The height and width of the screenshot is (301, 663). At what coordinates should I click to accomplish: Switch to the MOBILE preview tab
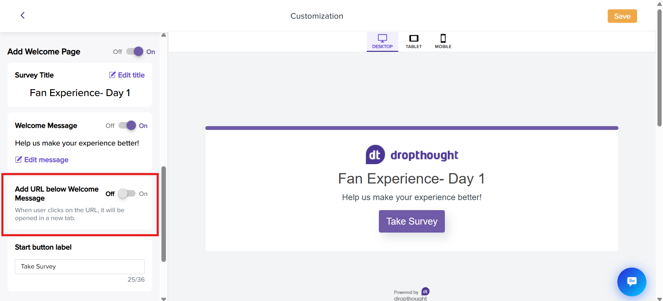pyautogui.click(x=443, y=46)
